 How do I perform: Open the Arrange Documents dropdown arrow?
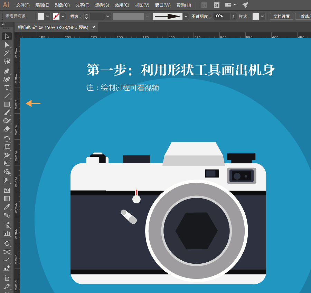[x=235, y=5]
